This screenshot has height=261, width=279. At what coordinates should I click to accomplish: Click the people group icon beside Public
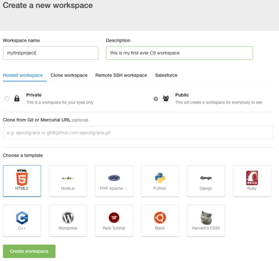click(x=166, y=98)
